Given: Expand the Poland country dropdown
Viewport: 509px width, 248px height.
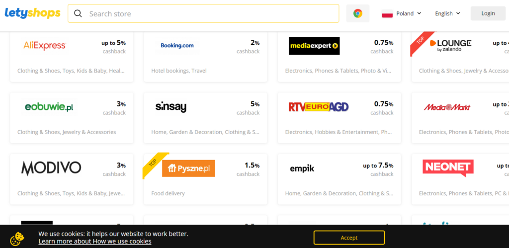Looking at the screenshot, I should tap(402, 13).
